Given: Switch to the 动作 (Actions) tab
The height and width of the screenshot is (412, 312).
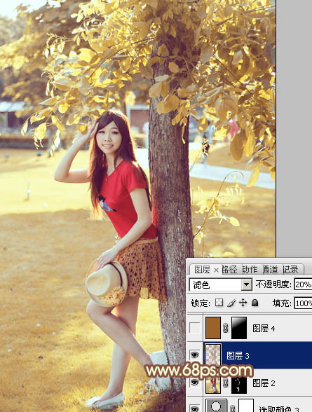Looking at the screenshot, I should click(x=250, y=270).
